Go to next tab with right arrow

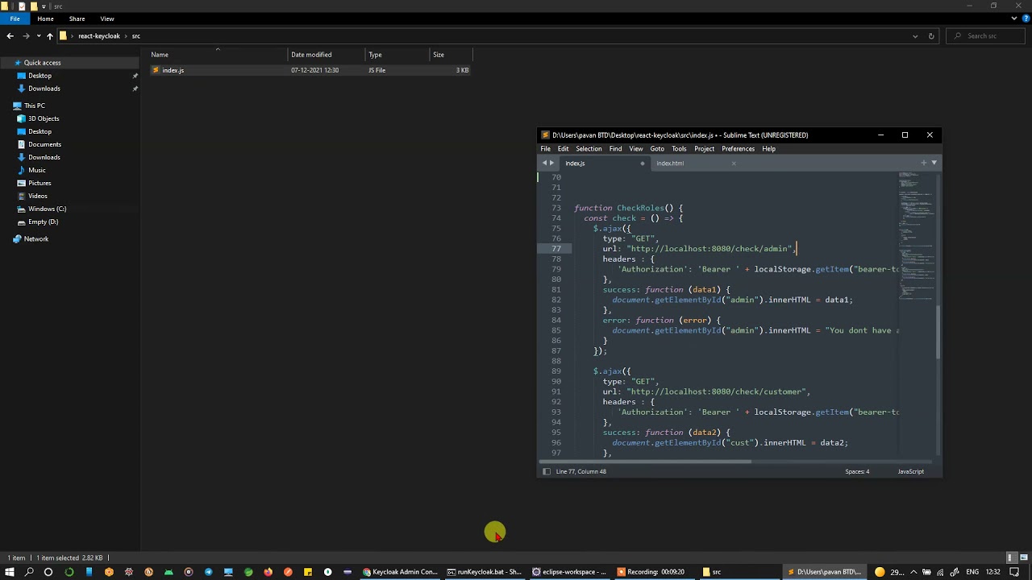tap(552, 163)
